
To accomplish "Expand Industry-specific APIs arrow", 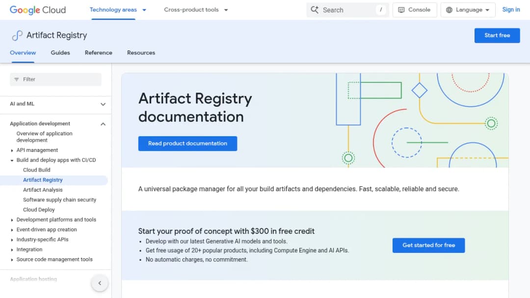I will (12, 240).
